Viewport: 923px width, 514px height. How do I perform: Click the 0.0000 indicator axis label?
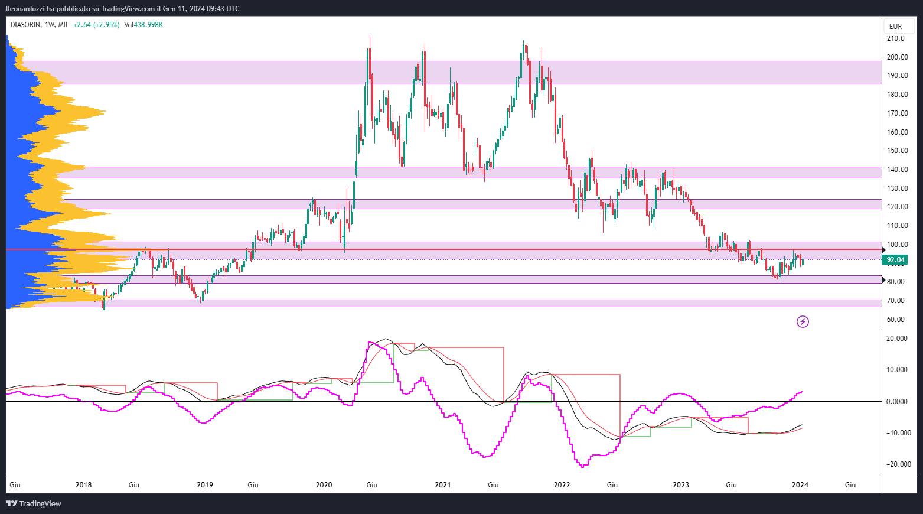(x=897, y=402)
